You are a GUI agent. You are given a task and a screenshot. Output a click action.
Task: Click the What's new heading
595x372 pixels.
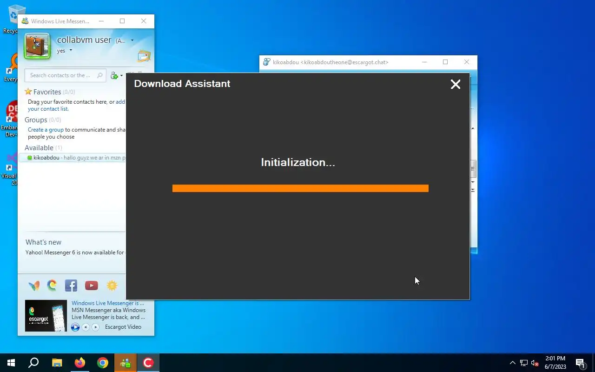point(43,242)
